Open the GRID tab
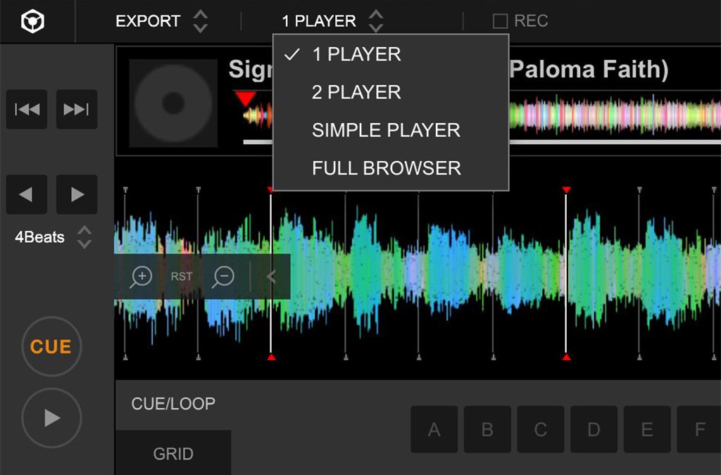This screenshot has height=475, width=721. pos(173,454)
